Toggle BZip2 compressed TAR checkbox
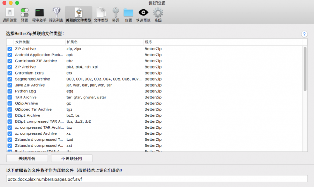314x187 pixels. tap(10, 121)
